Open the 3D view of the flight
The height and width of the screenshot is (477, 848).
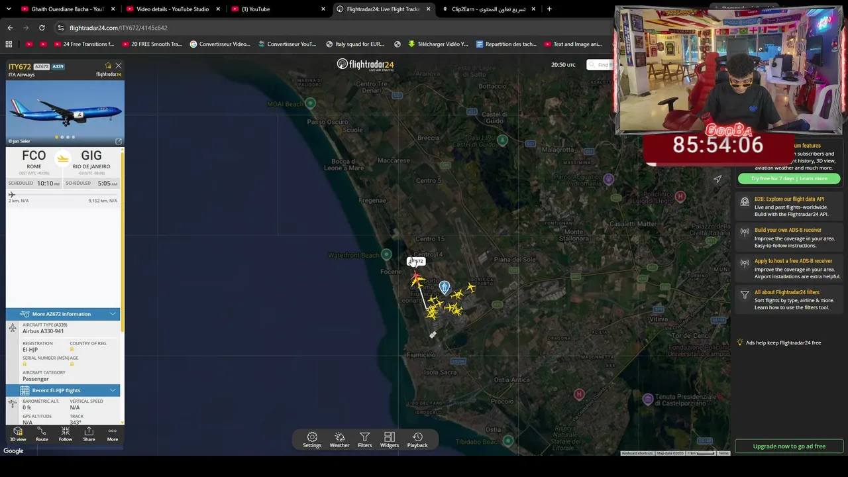18,435
